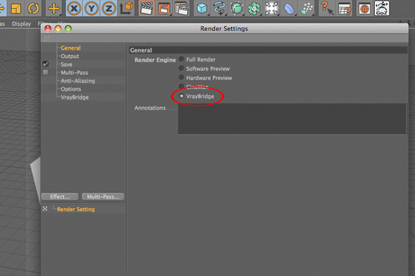This screenshot has width=415, height=276.
Task: Open Display menu in viewport
Action: pyautogui.click(x=21, y=23)
